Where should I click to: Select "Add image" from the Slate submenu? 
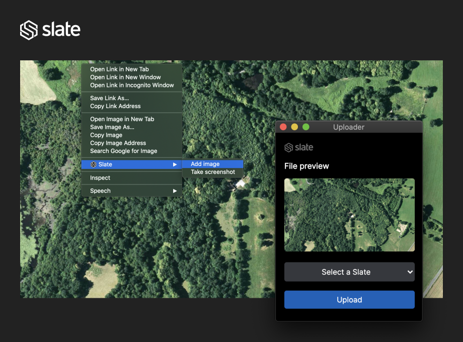(204, 163)
